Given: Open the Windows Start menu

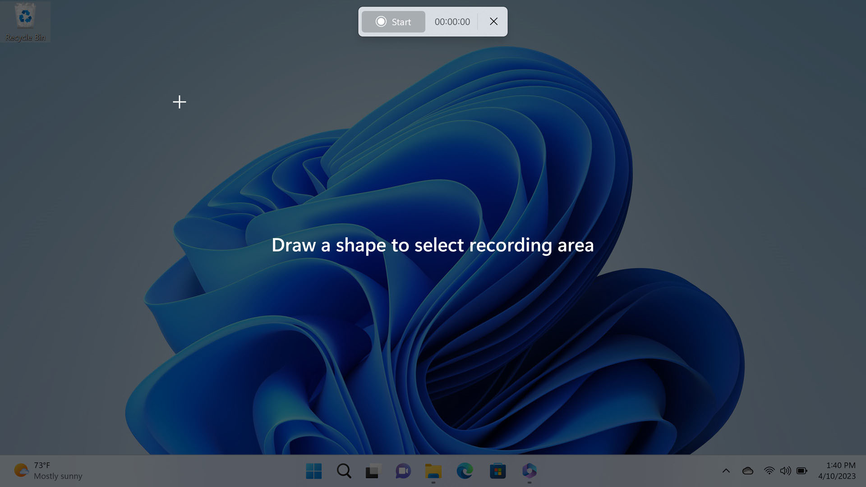Looking at the screenshot, I should click(313, 471).
